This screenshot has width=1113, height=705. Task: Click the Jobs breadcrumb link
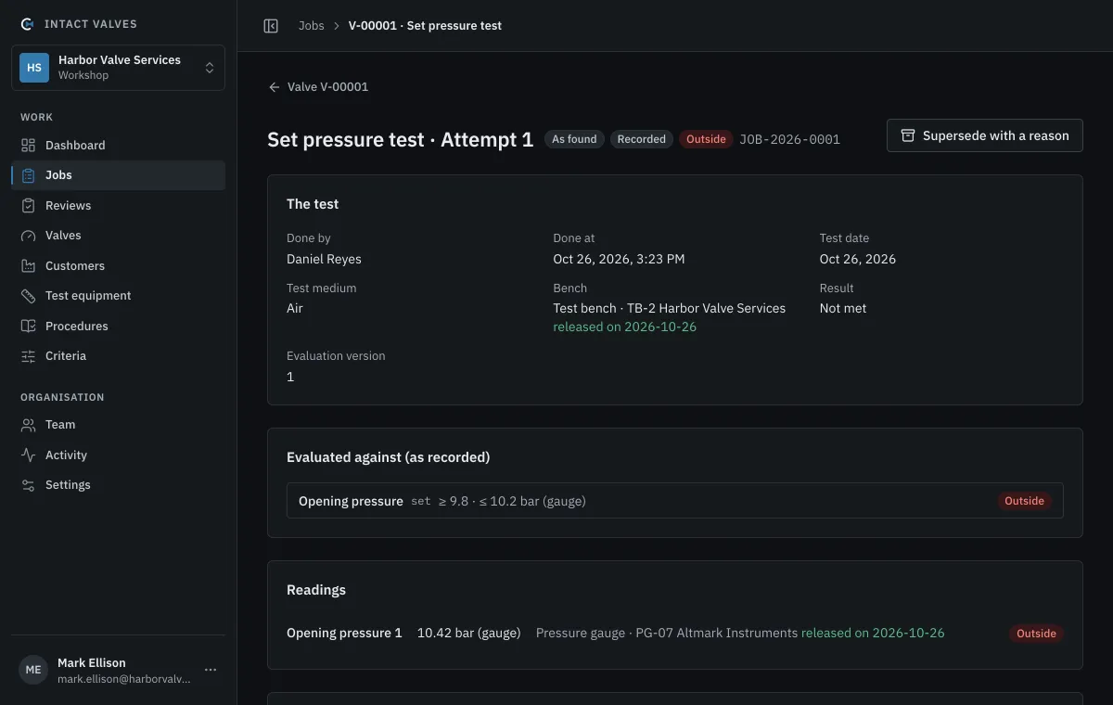point(312,26)
